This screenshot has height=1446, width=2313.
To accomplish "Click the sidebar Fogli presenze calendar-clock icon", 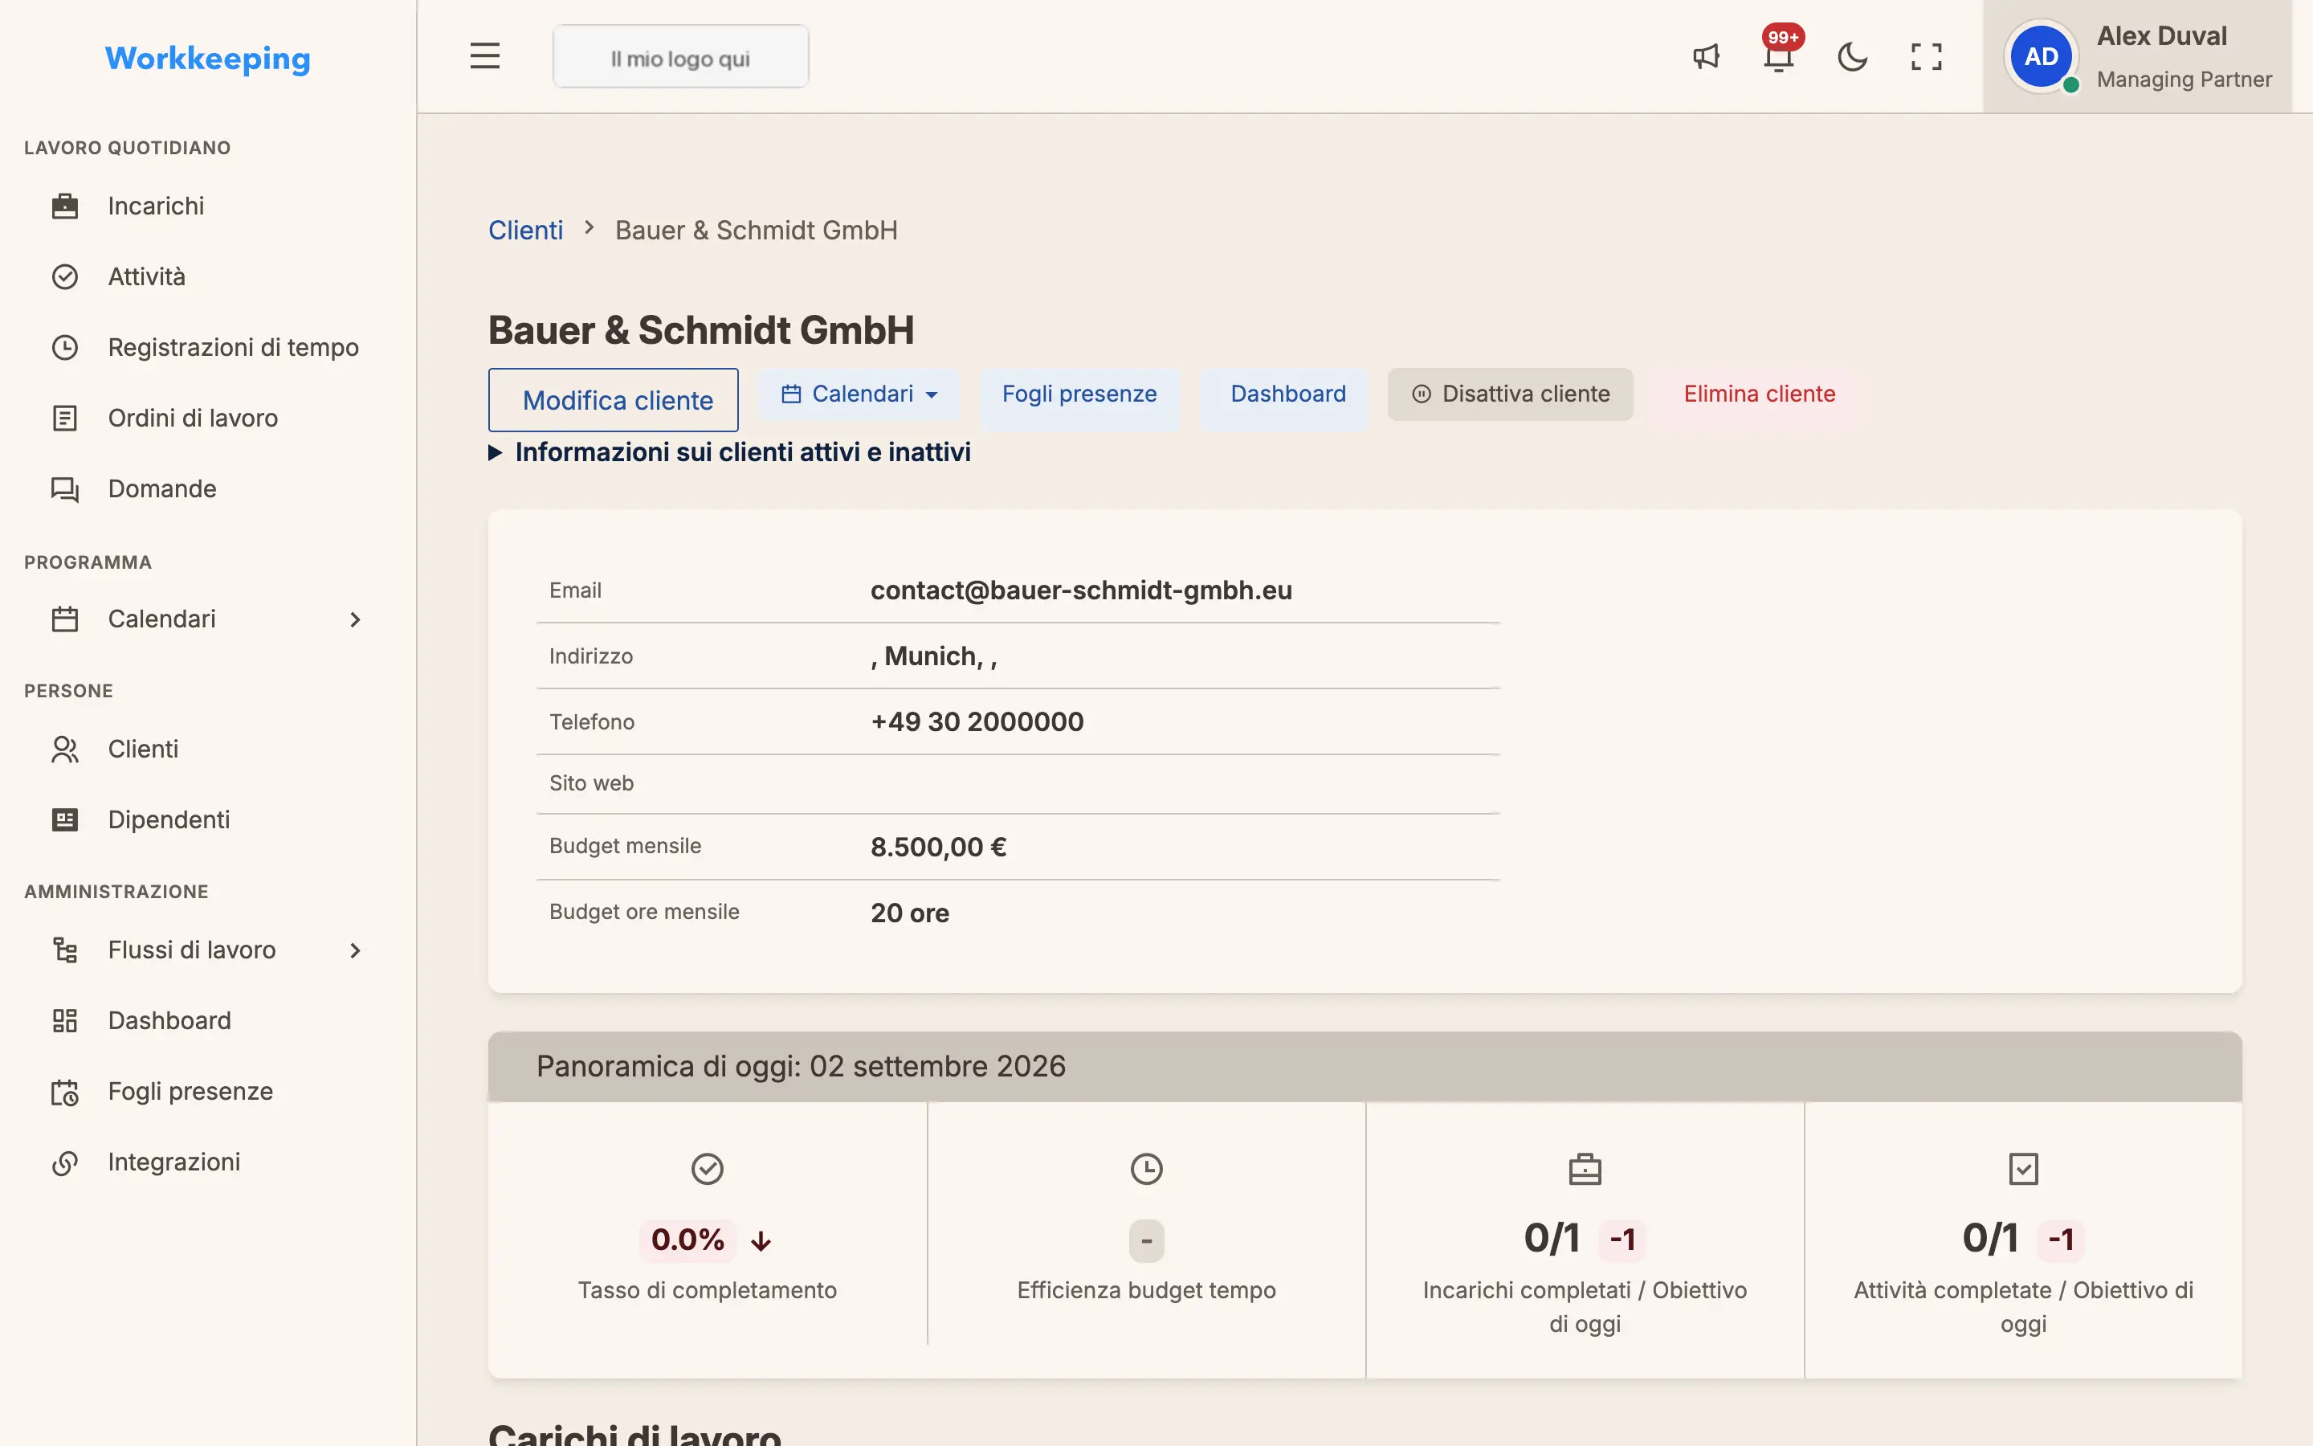I will (x=65, y=1091).
